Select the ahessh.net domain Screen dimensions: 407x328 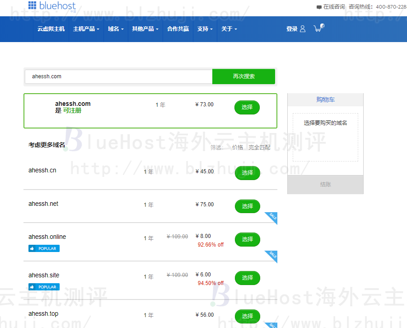(x=248, y=206)
